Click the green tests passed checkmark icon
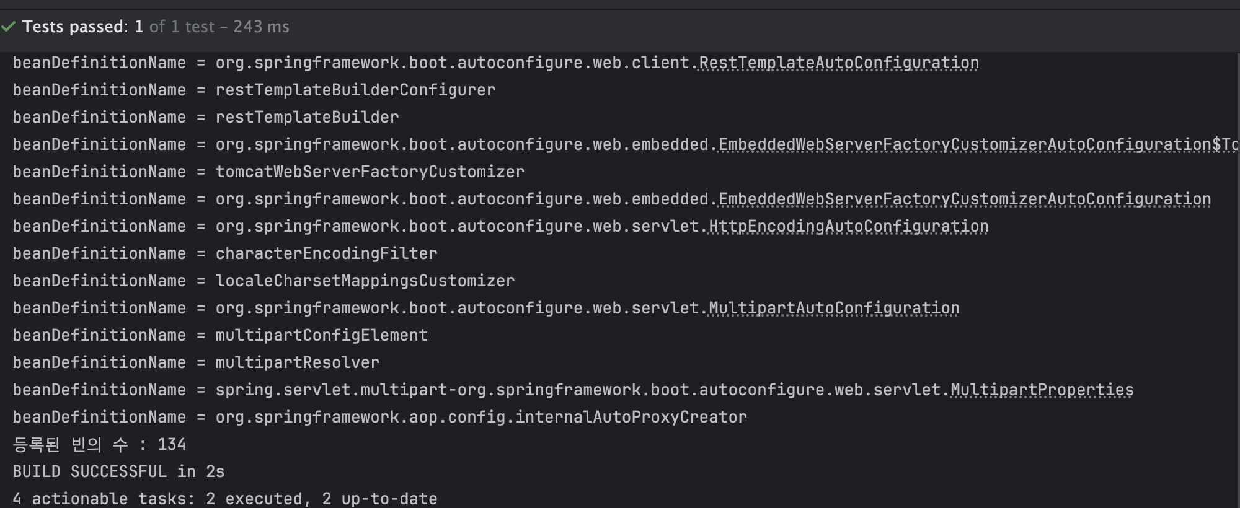This screenshot has width=1240, height=508. (8, 27)
